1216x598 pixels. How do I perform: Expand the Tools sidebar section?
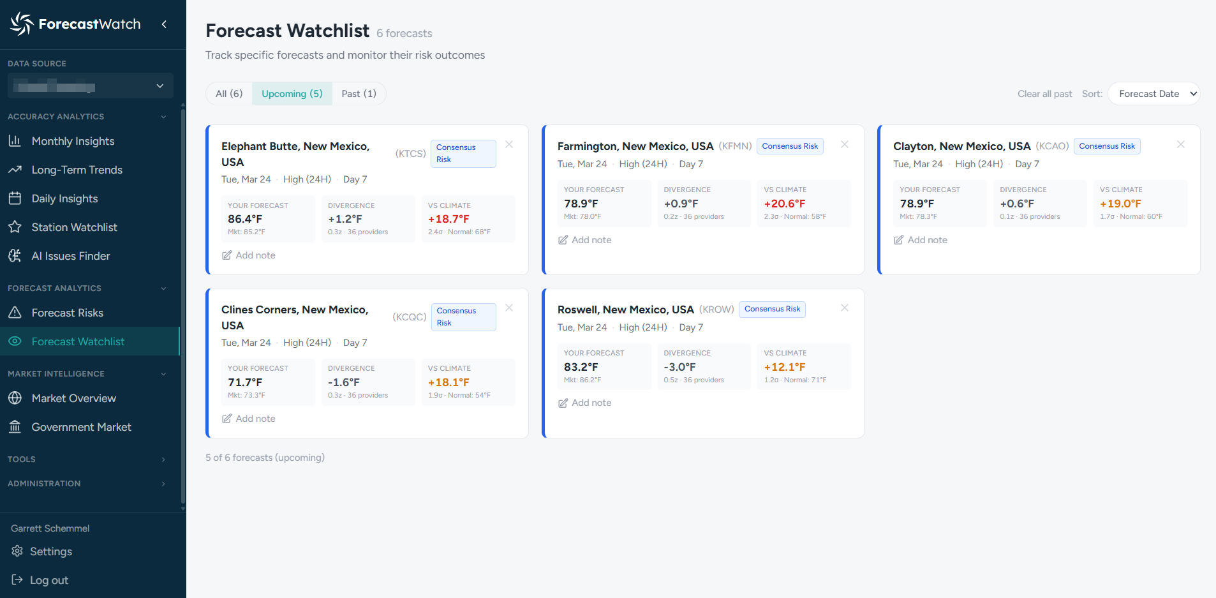tap(87, 460)
